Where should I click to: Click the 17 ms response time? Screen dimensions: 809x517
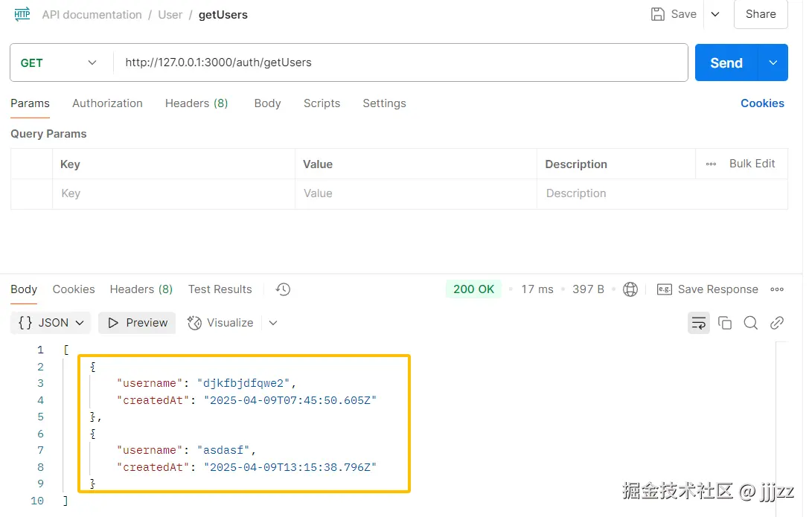(x=537, y=289)
